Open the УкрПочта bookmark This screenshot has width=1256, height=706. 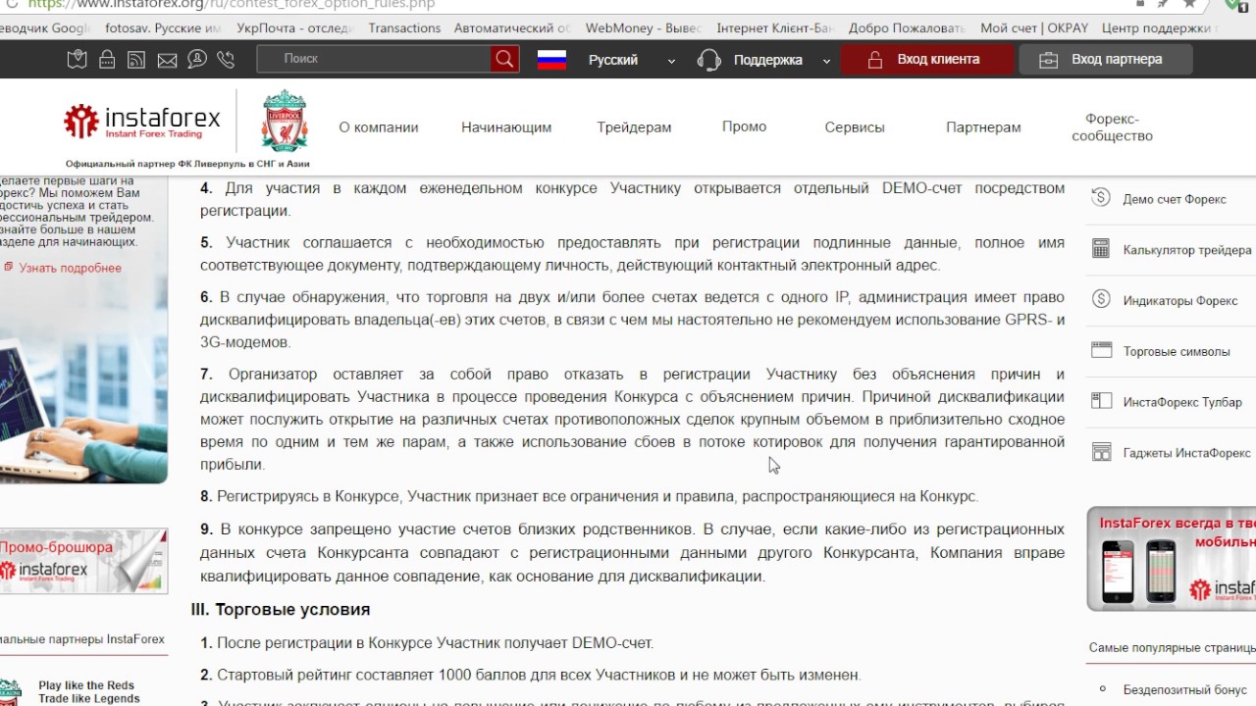(294, 28)
